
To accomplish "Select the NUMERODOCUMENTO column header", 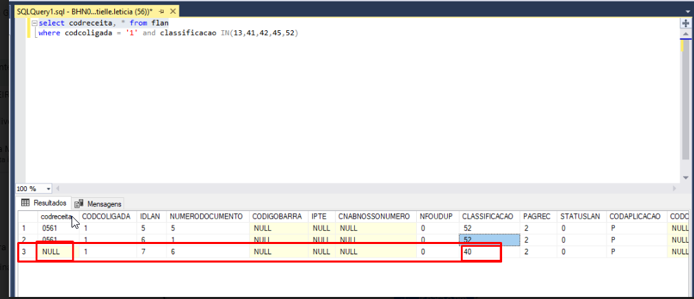I will pos(208,217).
